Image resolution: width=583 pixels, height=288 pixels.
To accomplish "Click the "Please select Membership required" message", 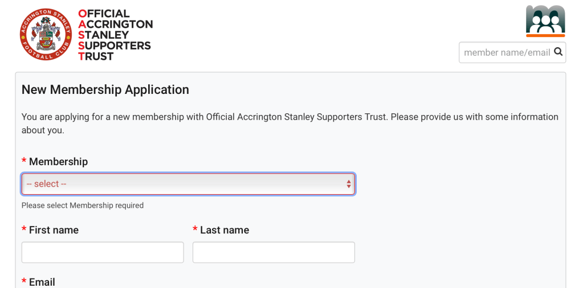I will 83,205.
